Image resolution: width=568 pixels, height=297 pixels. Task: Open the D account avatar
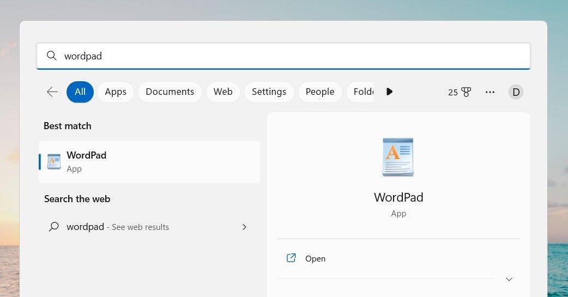[516, 92]
